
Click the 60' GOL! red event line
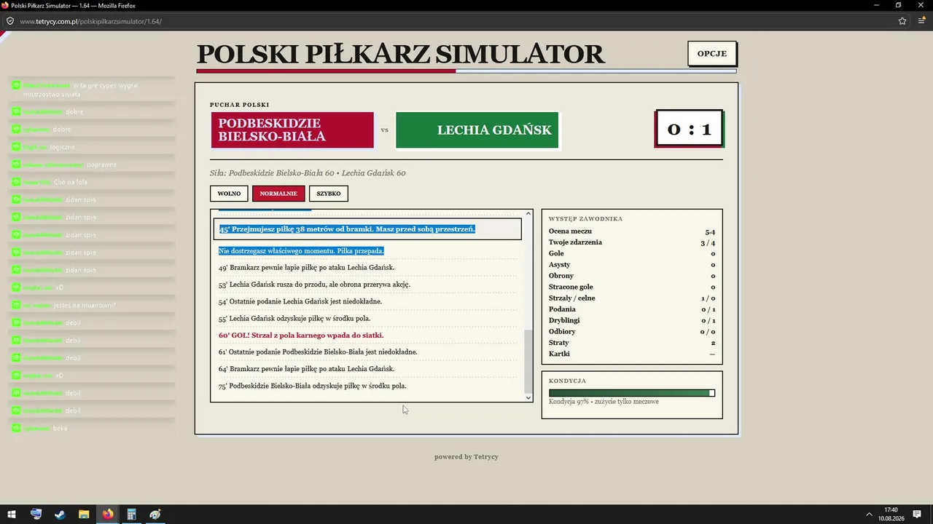[x=301, y=336]
